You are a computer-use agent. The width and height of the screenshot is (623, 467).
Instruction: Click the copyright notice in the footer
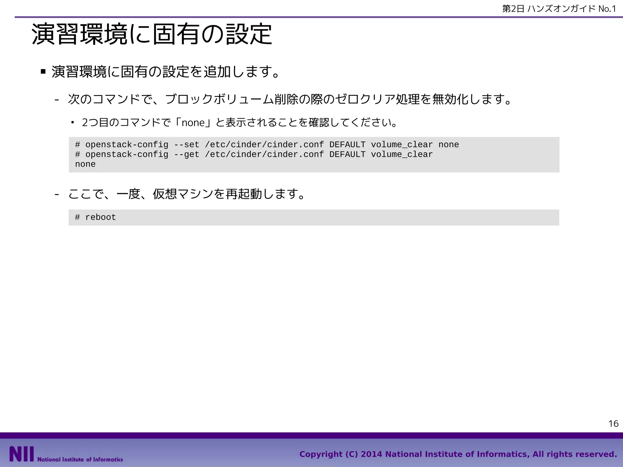click(458, 454)
